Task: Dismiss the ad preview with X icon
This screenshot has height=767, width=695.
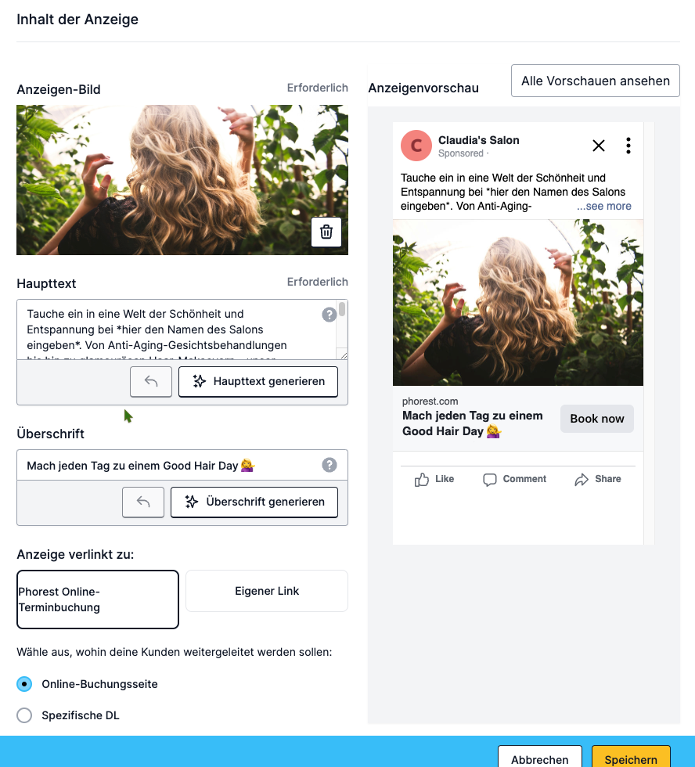Action: pos(599,146)
